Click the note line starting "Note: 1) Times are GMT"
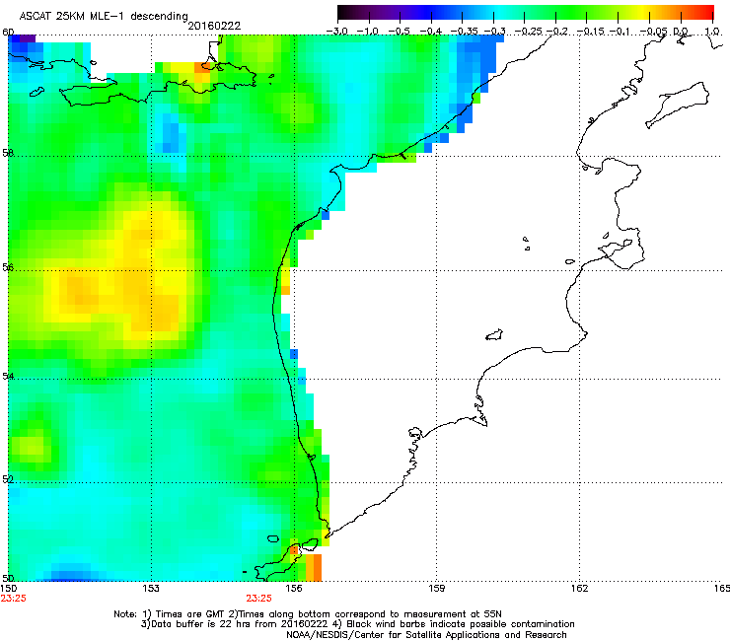Image resolution: width=730 pixels, height=641 pixels. point(308,614)
